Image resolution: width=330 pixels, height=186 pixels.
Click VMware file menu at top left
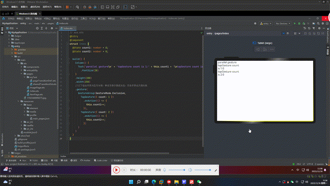coord(5,7)
